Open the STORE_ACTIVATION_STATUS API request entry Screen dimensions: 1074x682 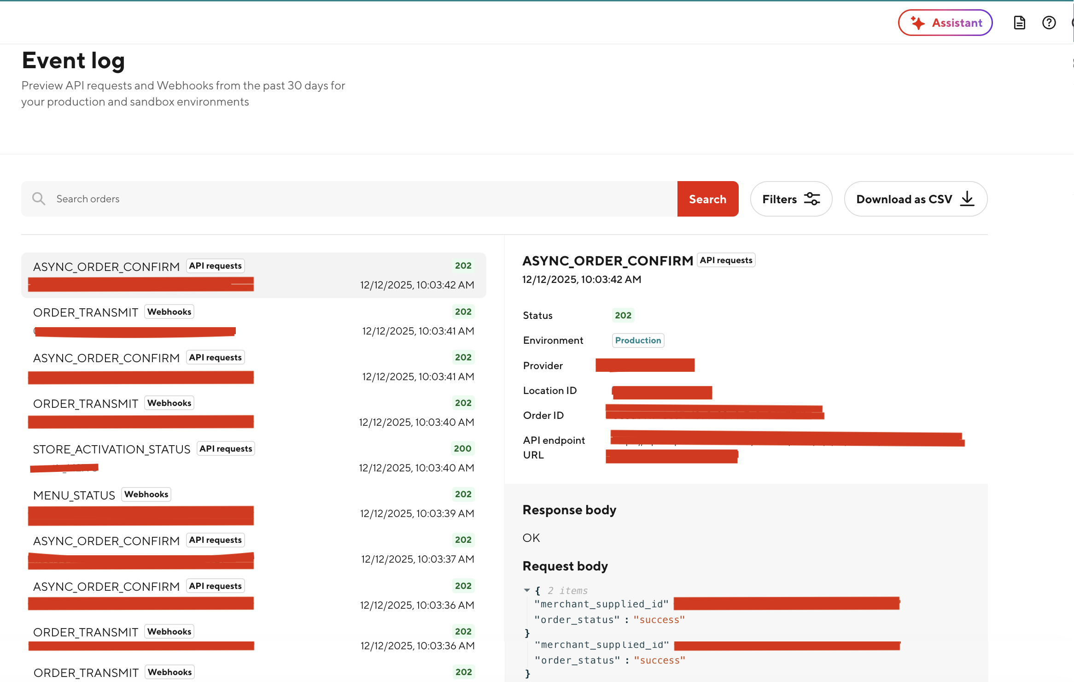[253, 458]
